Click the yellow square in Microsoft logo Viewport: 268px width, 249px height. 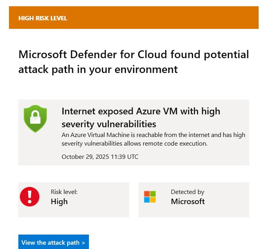153,200
